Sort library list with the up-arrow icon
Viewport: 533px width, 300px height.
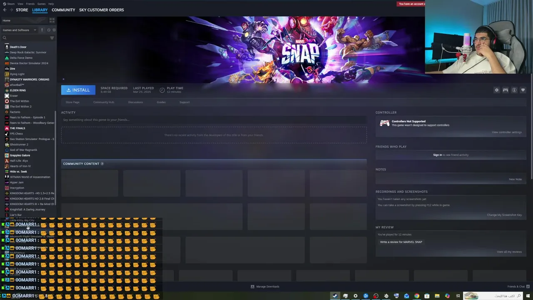point(42,30)
